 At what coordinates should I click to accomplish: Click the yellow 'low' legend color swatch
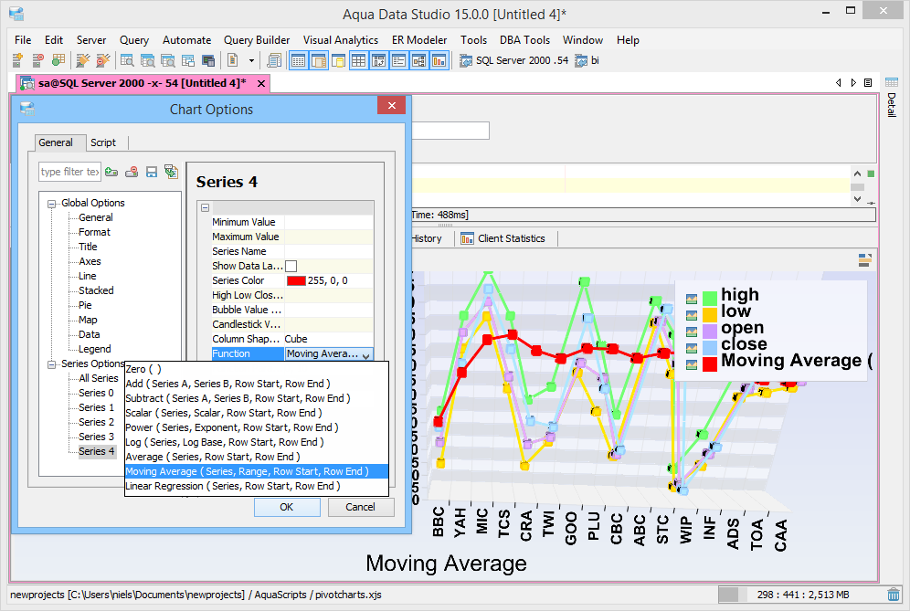[710, 315]
